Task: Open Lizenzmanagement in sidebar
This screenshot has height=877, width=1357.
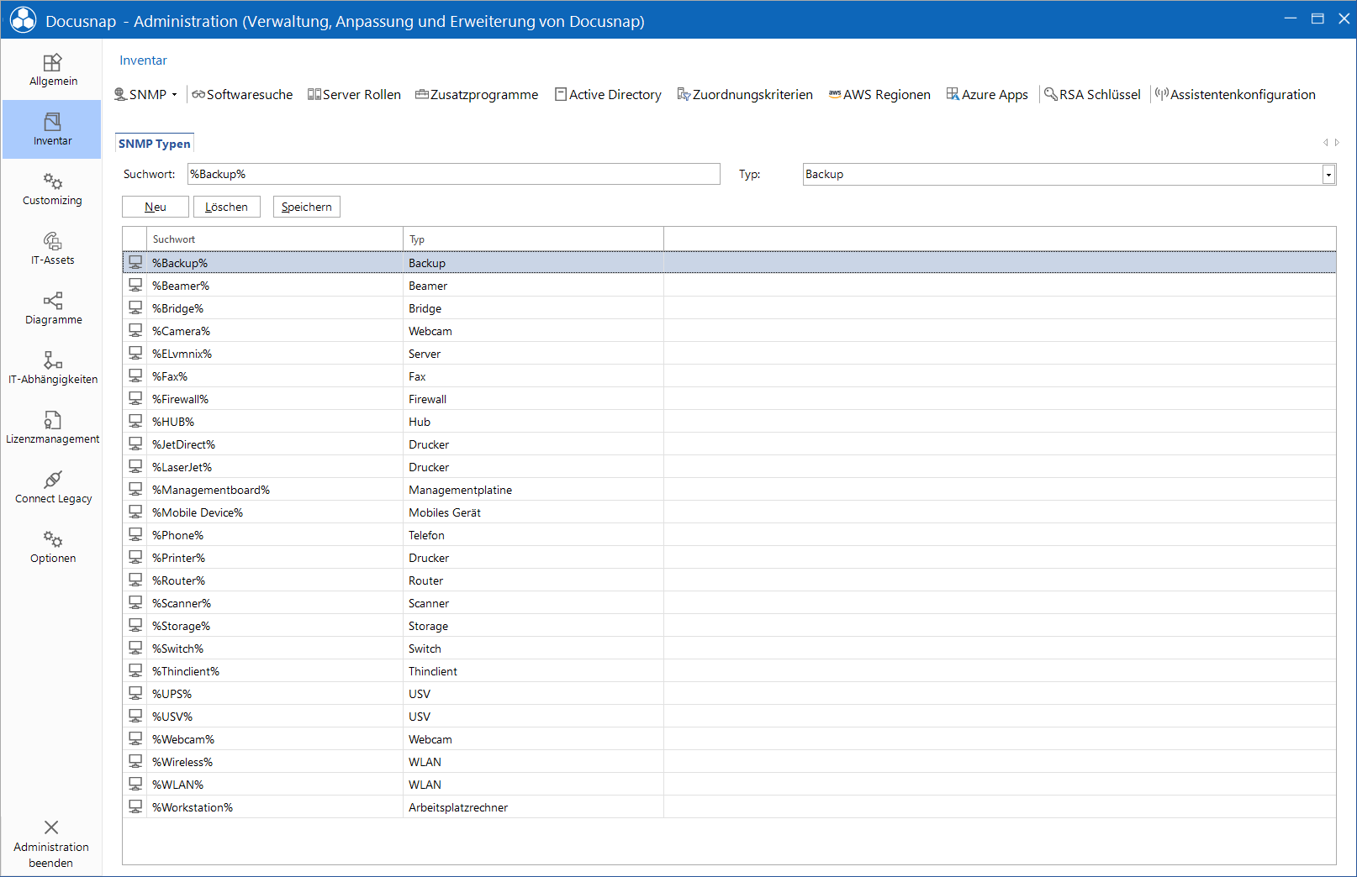Action: [x=52, y=428]
